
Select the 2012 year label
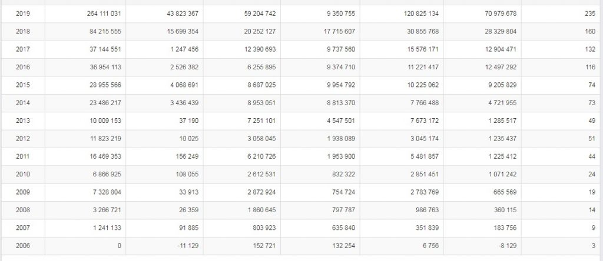pyautogui.click(x=23, y=139)
